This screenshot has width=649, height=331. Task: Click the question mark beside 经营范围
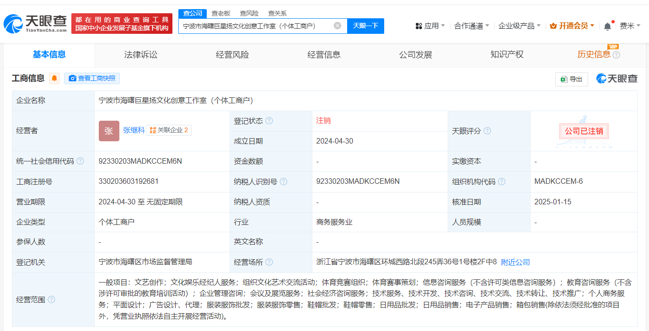pyautogui.click(x=52, y=300)
